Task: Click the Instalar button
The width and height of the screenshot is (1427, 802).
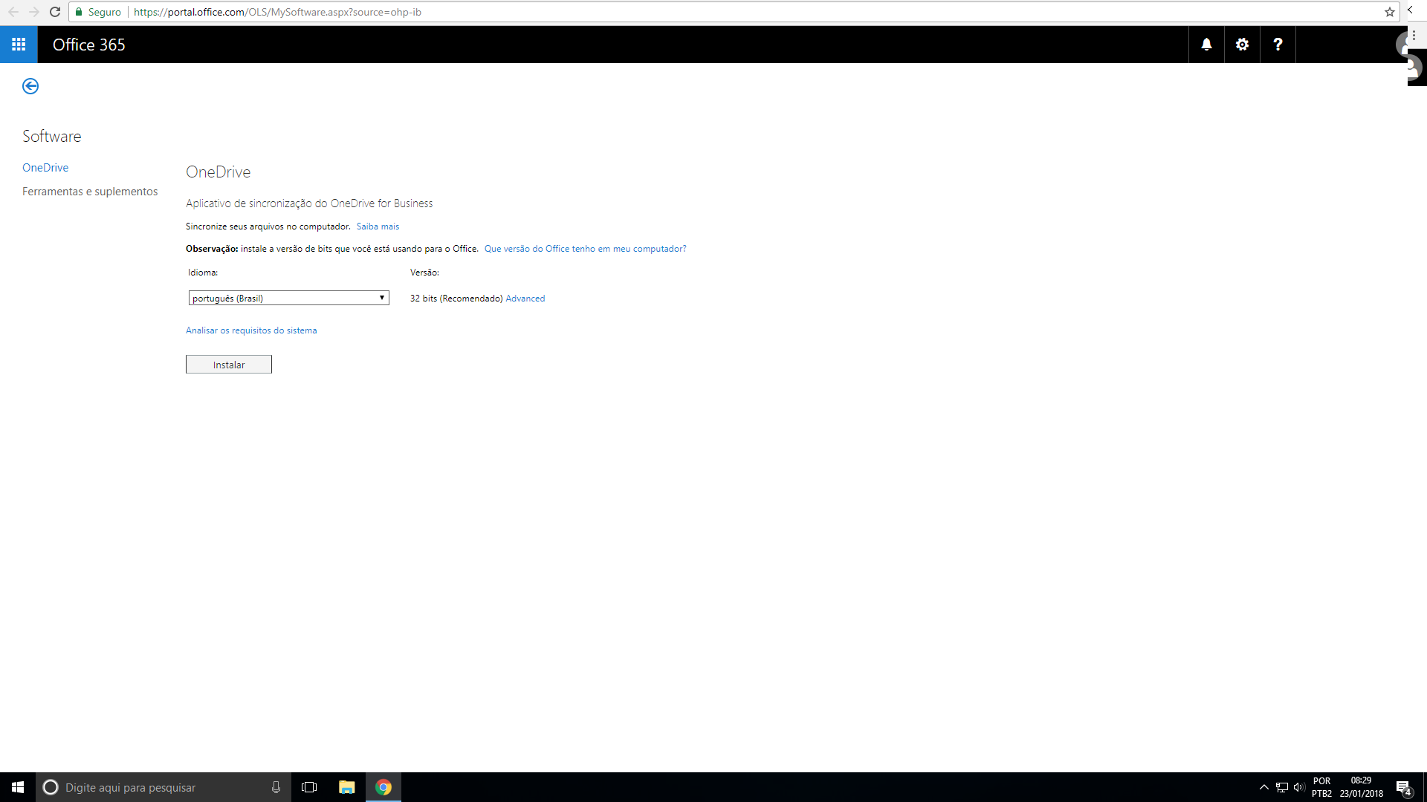Action: [229, 365]
